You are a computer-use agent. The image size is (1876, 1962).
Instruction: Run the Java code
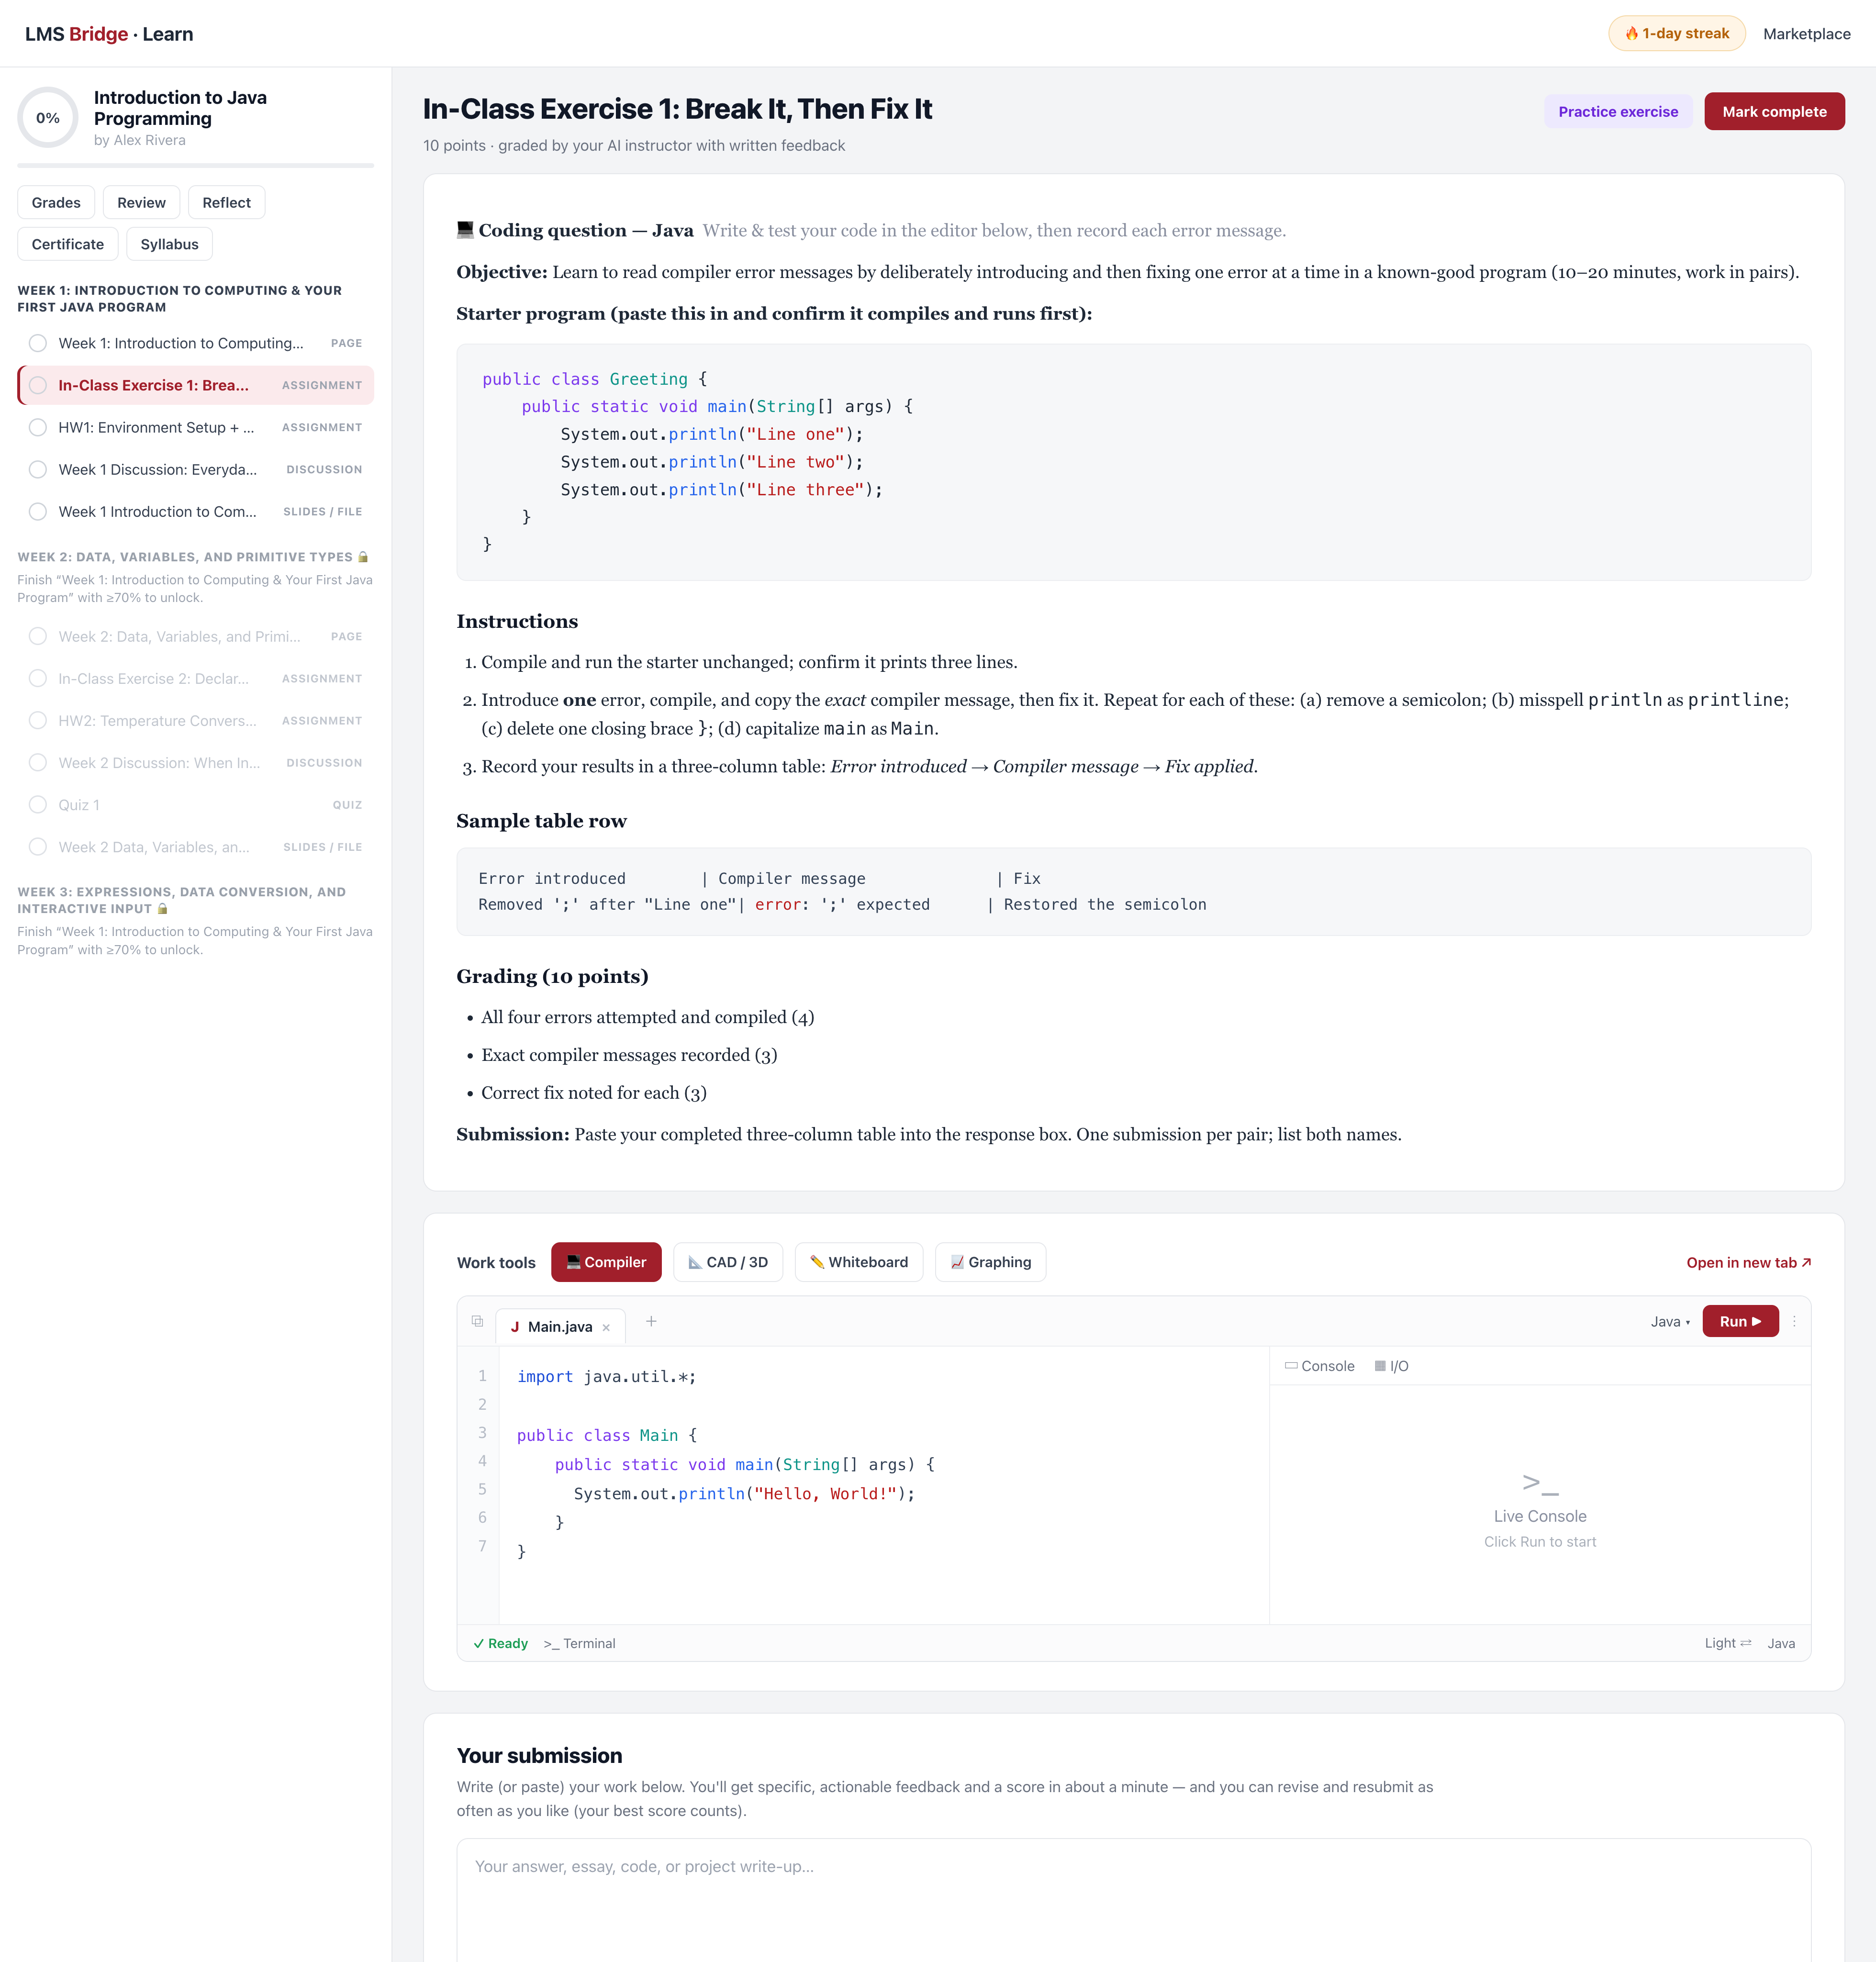click(x=1740, y=1321)
